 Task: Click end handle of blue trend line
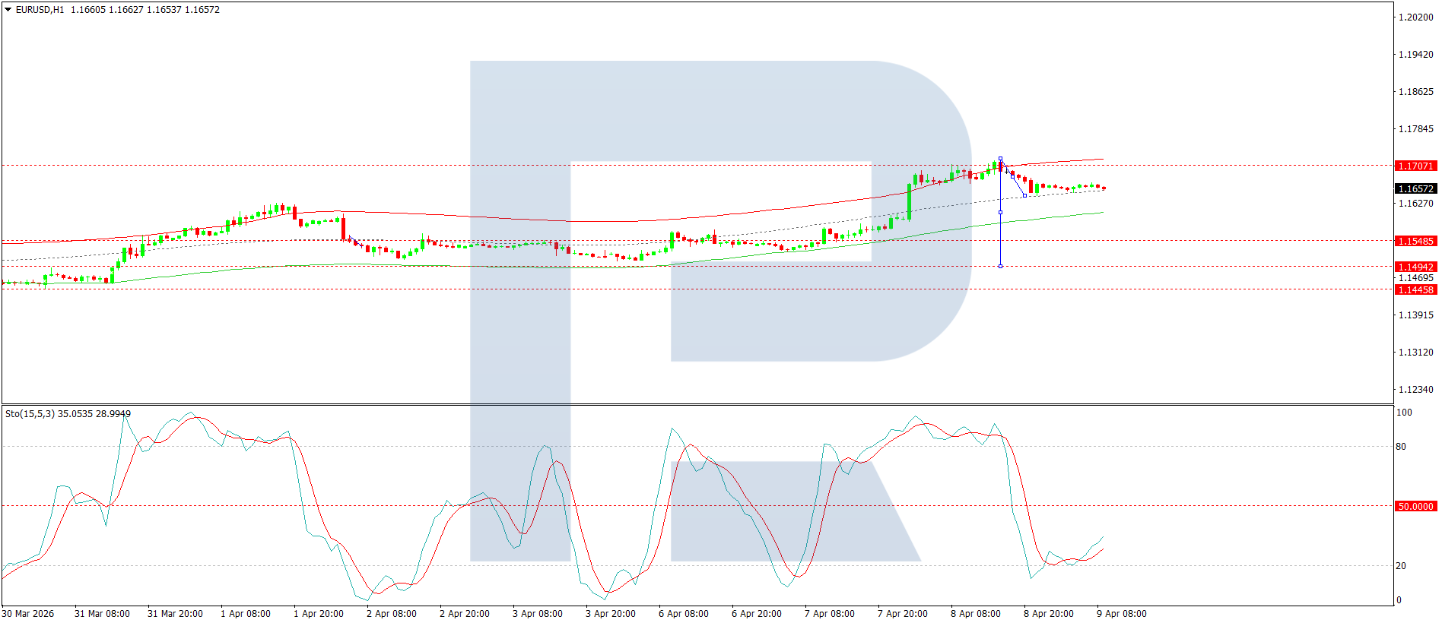tap(1024, 195)
